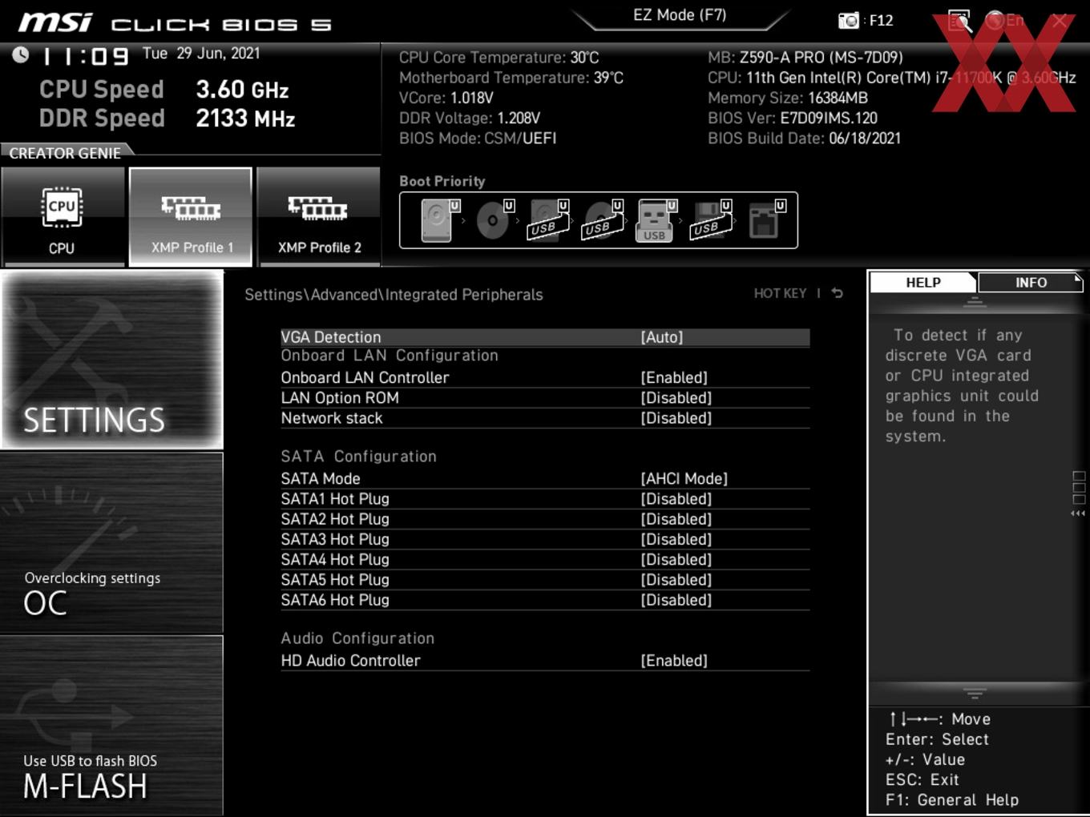Click the Boot Priority heading

coord(442,181)
